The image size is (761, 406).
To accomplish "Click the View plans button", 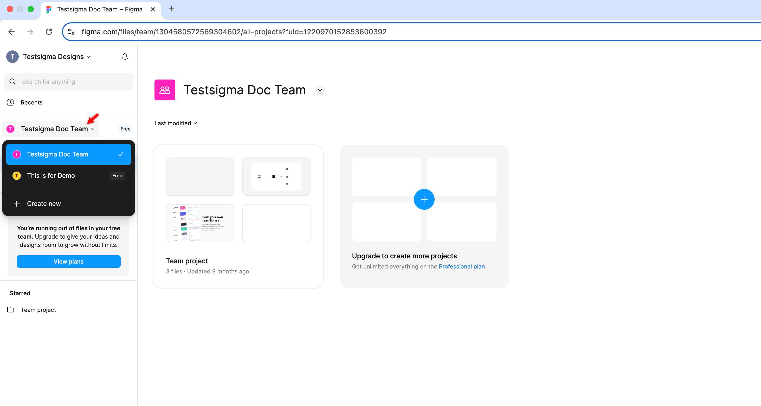I will coord(68,261).
